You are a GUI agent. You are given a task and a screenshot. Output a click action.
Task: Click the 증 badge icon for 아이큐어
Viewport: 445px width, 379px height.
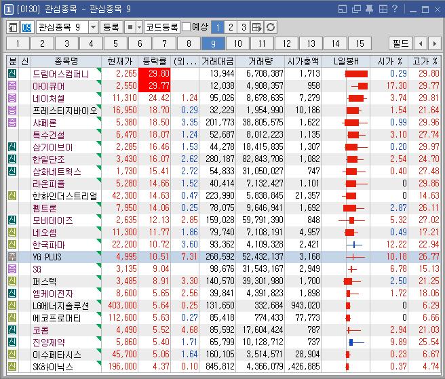(x=12, y=86)
